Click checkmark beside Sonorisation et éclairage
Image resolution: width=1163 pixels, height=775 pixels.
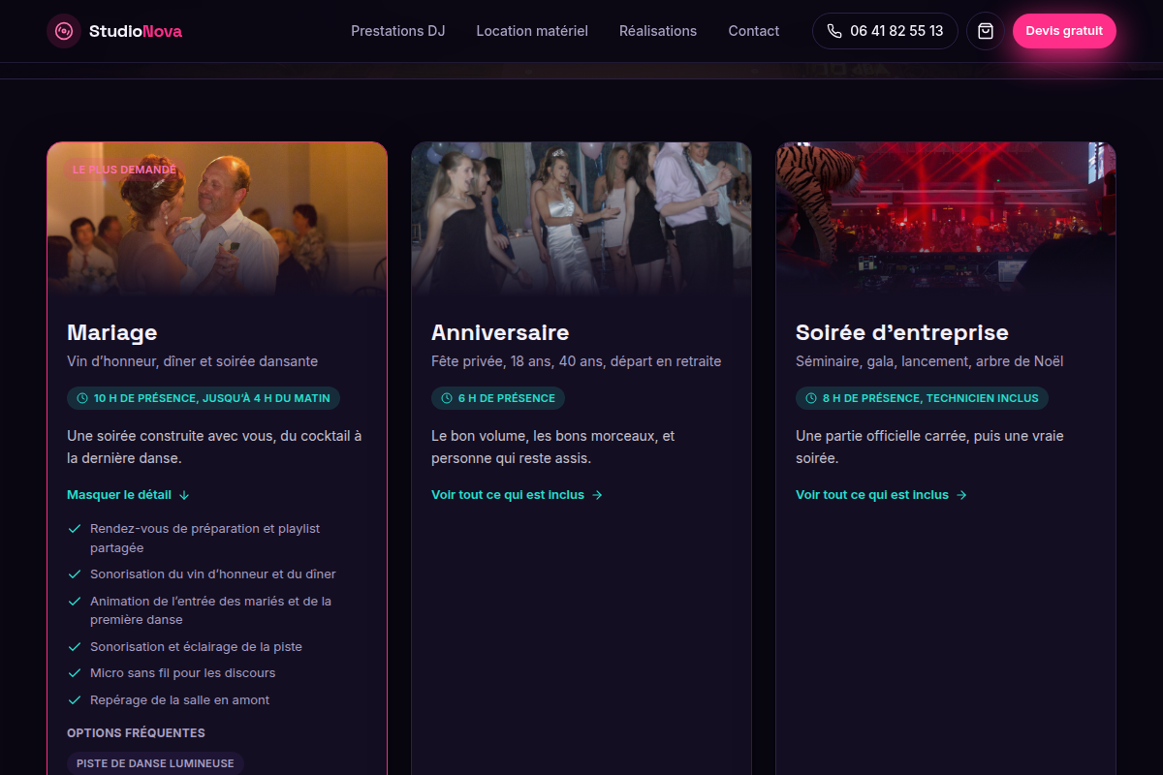point(74,647)
